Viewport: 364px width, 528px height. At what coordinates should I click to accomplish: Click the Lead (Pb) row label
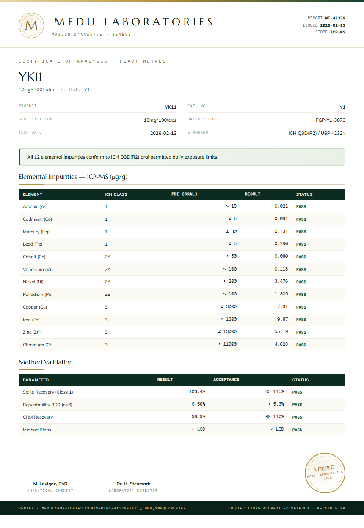pos(33,244)
